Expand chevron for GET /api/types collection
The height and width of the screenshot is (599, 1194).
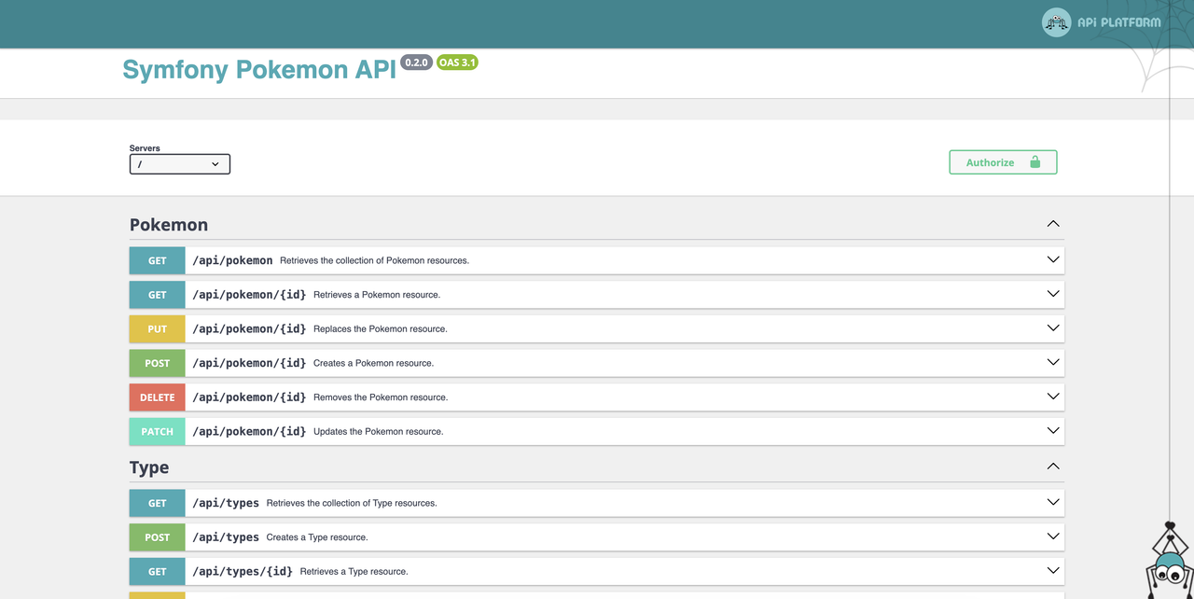coord(1053,502)
